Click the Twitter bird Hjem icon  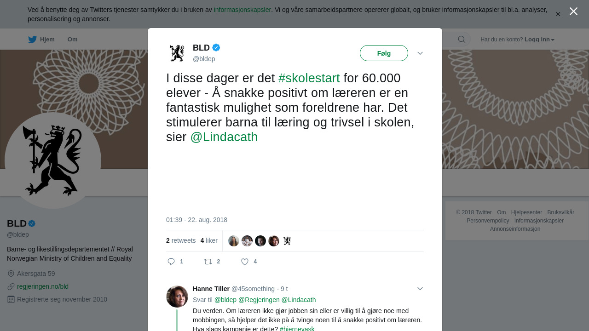click(x=33, y=40)
